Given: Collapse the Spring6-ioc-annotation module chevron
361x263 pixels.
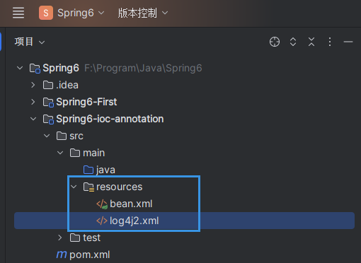Looking at the screenshot, I should click(33, 119).
